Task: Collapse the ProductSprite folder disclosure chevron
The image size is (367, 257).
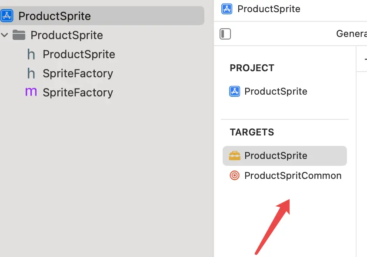Action: [x=5, y=35]
